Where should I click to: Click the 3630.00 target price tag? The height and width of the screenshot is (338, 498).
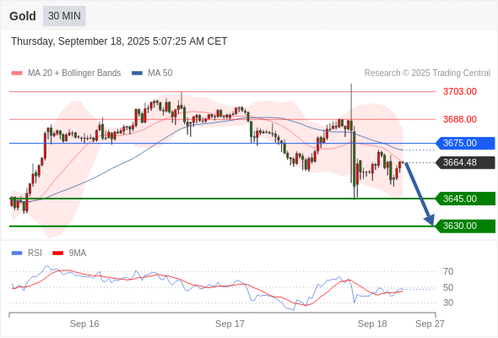(465, 226)
